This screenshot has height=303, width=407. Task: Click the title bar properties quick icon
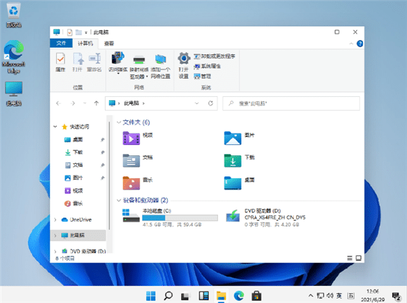point(70,32)
